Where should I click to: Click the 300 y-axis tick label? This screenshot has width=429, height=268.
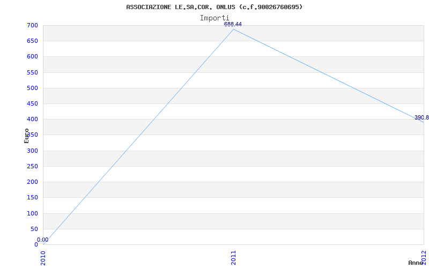point(32,151)
